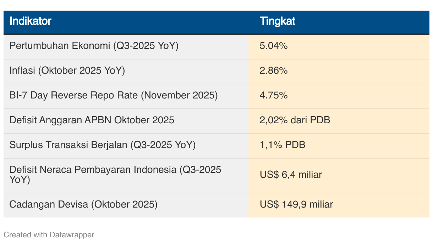Click the 2,02% dari PDB value
The image size is (433, 243).
tap(295, 120)
